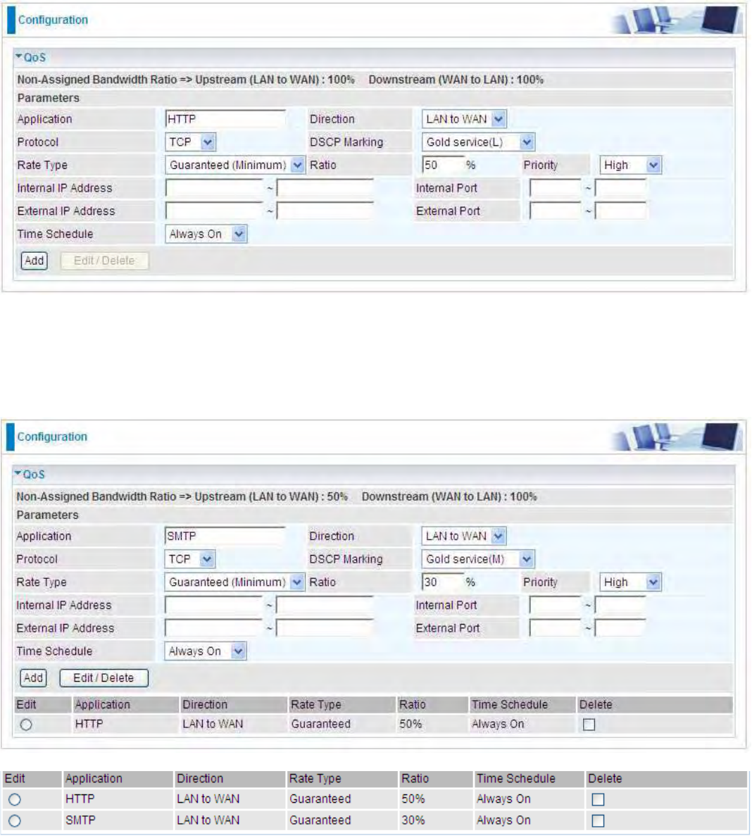Screen dimensions: 752x838
Task: Click Internal Port end field in HTTP panel
Action: pyautogui.click(x=621, y=188)
